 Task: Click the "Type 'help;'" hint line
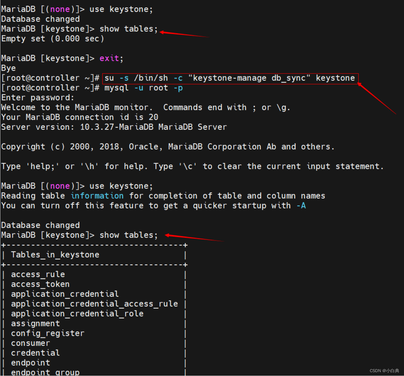click(192, 166)
